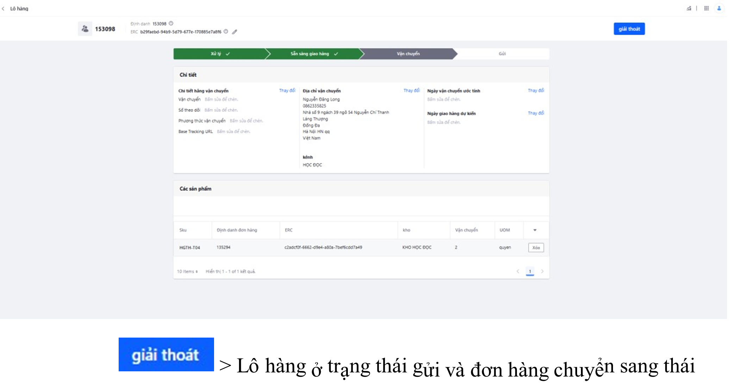The height and width of the screenshot is (384, 732).
Task: Go to next page with right chevron
Action: coord(542,271)
